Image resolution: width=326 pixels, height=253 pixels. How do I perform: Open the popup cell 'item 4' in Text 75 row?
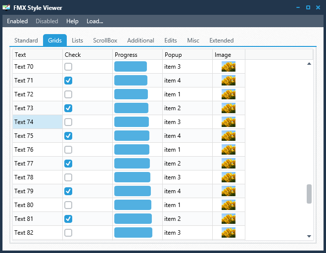click(187, 135)
